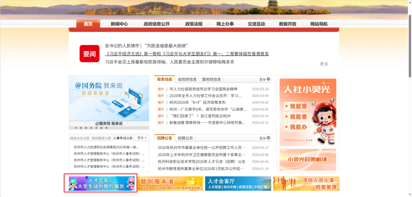This screenshot has width=412, height=197.
Task: Select the last carousel indicator dot
Action: point(106,128)
